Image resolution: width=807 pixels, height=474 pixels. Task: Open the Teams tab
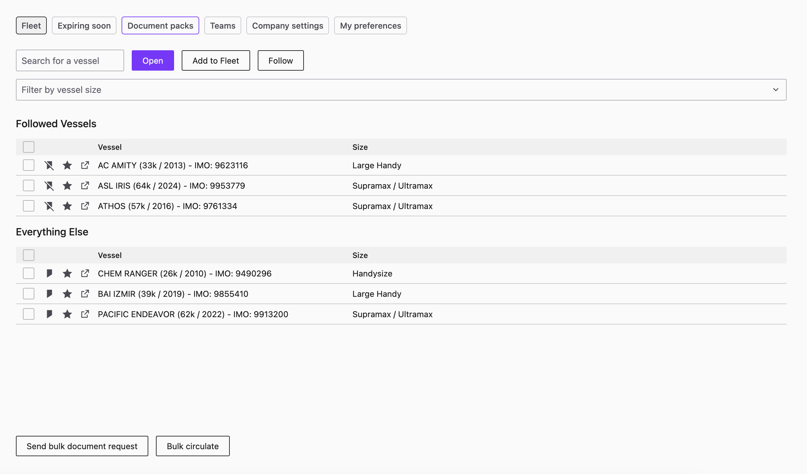[x=222, y=25]
